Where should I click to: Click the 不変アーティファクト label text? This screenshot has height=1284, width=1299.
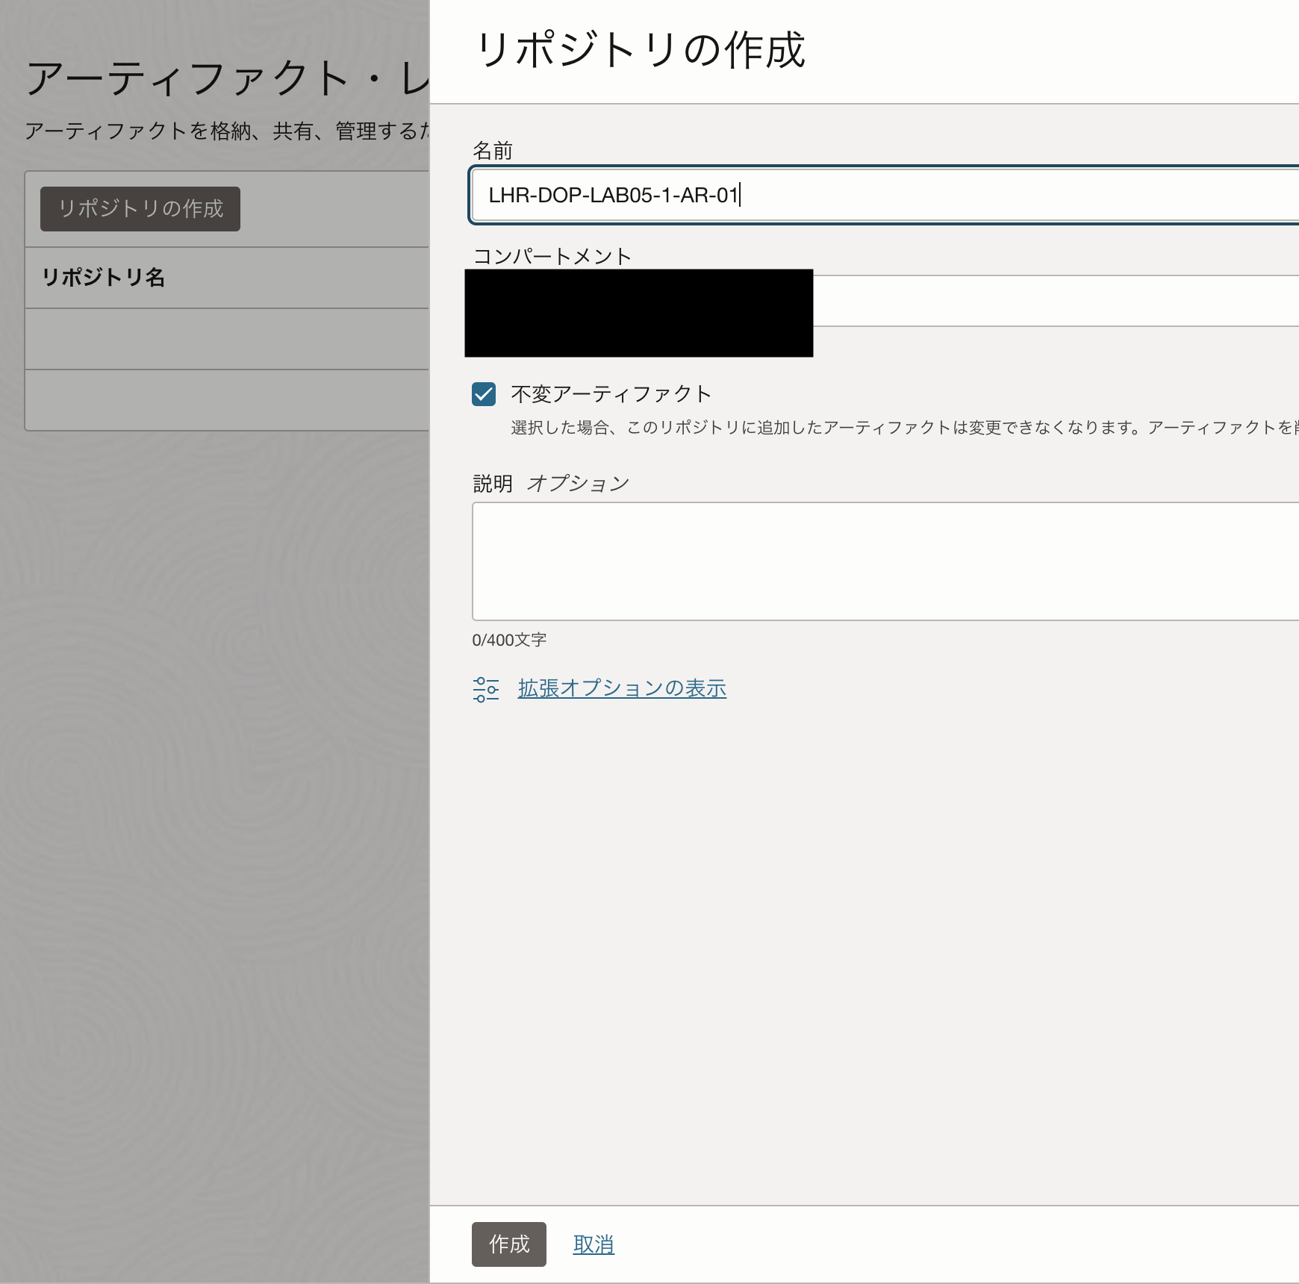pos(609,393)
